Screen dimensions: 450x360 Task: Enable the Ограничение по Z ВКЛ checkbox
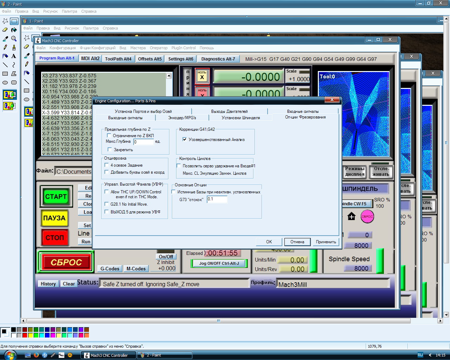click(x=109, y=135)
